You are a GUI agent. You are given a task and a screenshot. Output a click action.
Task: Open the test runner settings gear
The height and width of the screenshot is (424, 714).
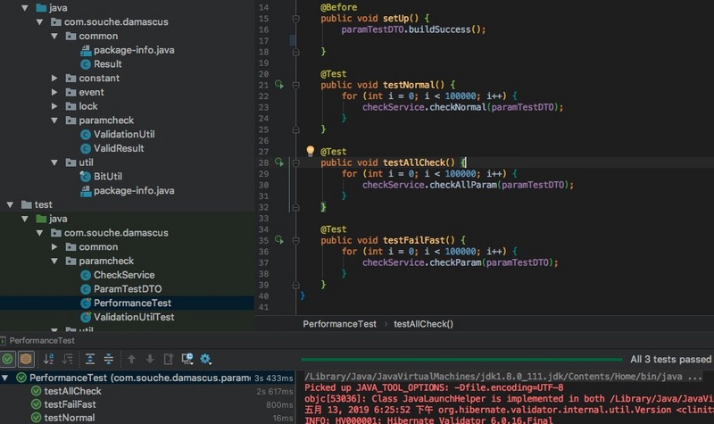205,359
